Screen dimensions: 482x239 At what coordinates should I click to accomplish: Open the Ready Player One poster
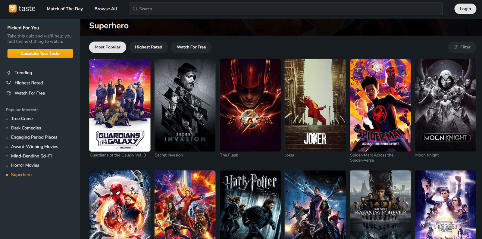(x=446, y=205)
